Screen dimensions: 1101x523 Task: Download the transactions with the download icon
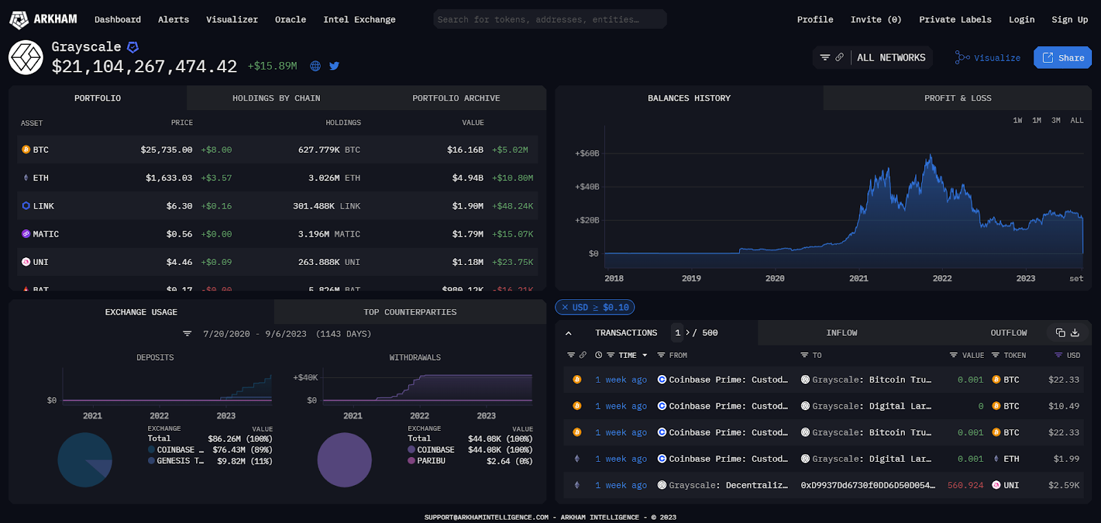click(x=1075, y=333)
